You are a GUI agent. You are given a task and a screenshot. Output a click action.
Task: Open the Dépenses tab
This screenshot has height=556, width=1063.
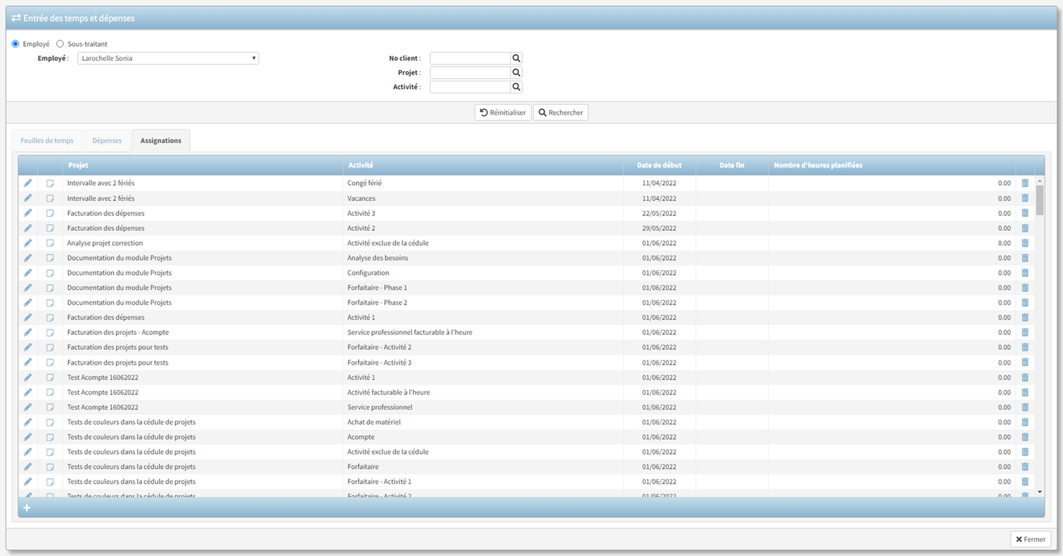pyautogui.click(x=108, y=141)
